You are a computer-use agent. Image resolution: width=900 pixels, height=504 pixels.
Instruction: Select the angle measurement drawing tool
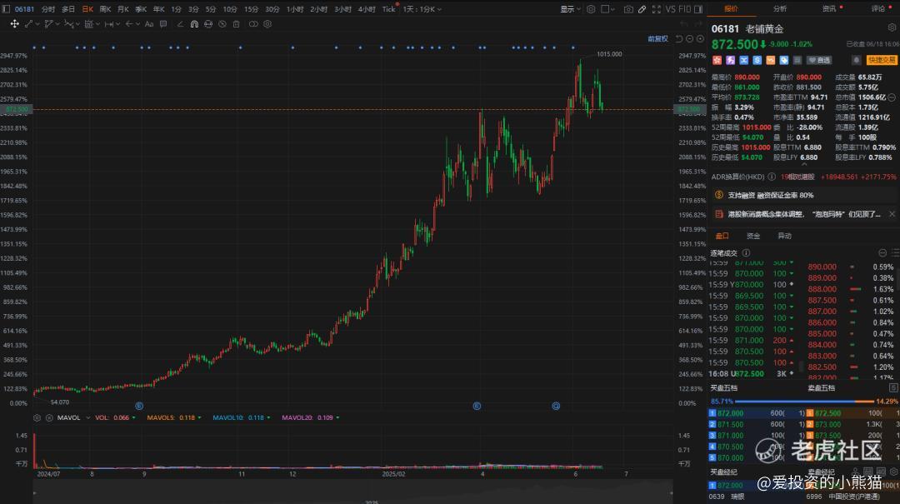click(x=180, y=24)
